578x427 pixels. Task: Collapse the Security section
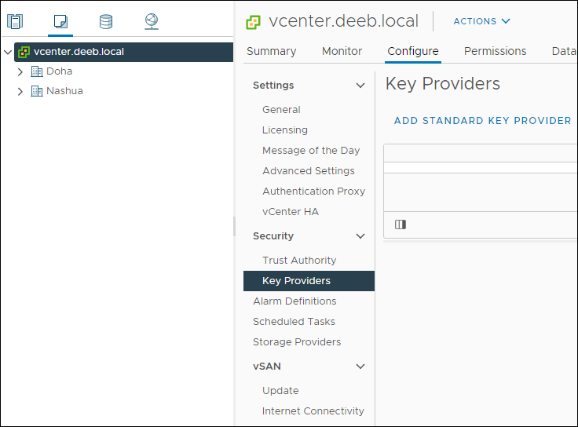[360, 236]
